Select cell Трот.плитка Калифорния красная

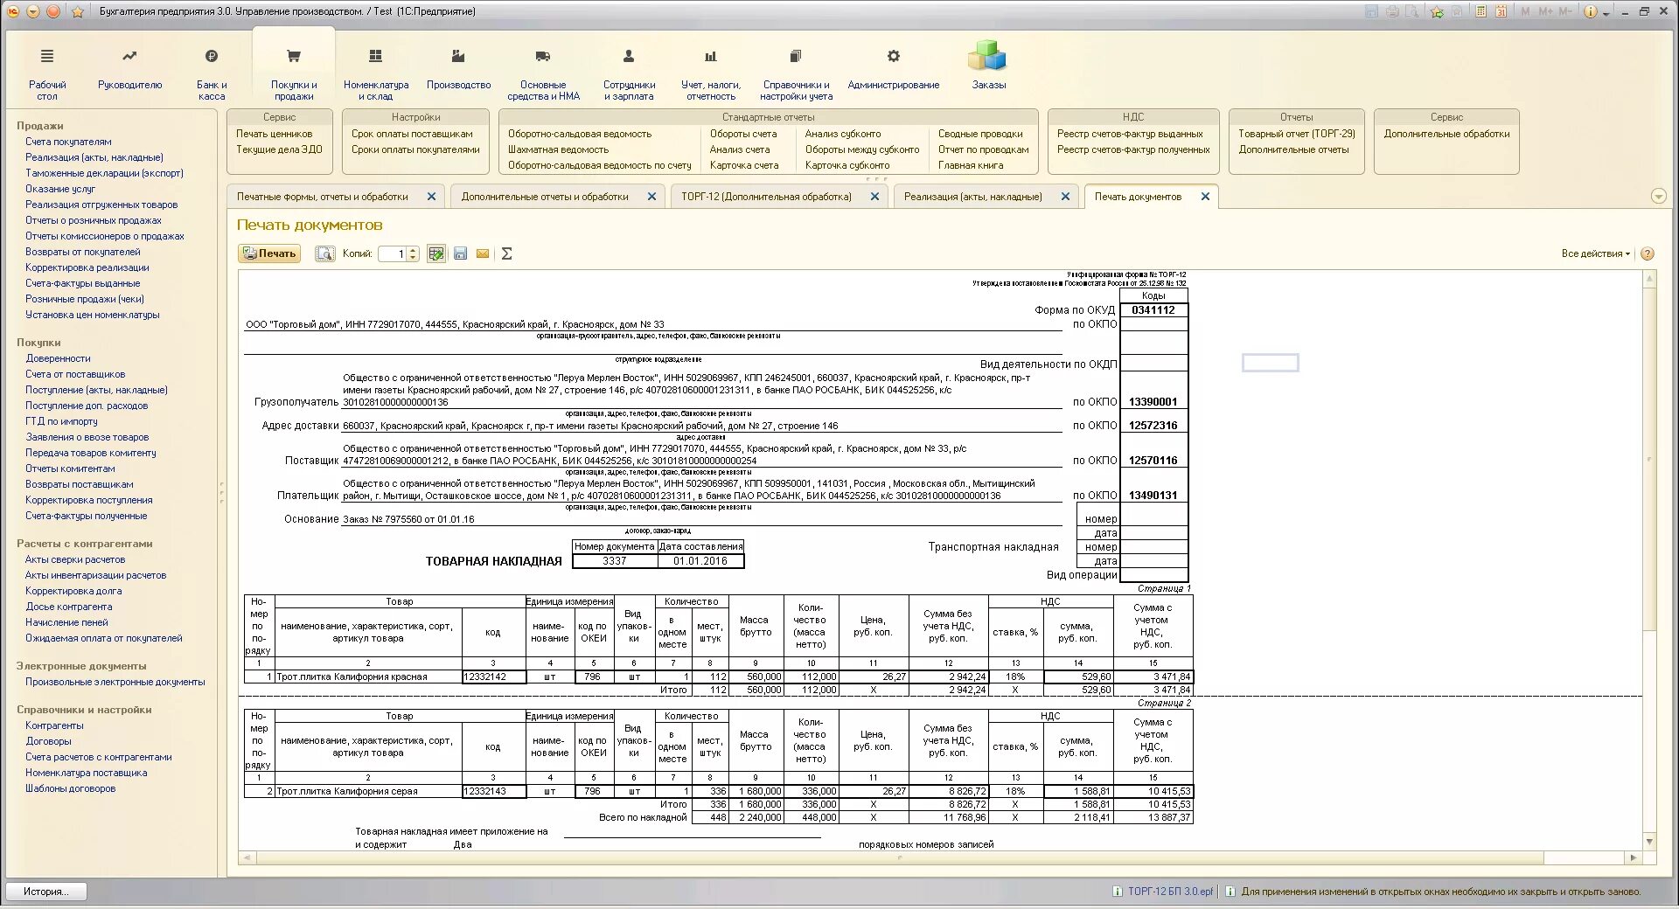[x=368, y=677]
